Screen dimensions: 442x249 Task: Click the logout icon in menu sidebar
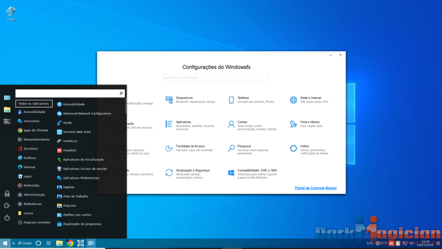tap(7, 206)
